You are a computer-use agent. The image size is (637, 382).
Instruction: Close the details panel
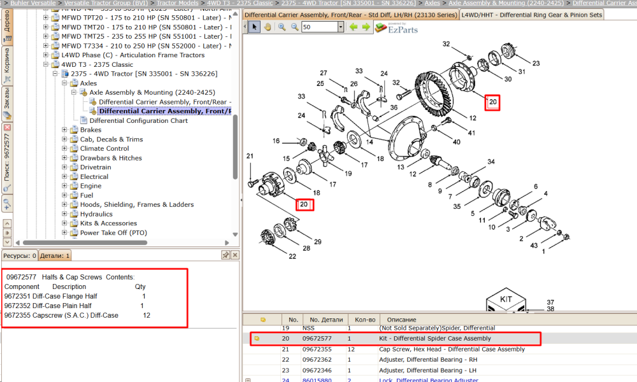tap(235, 255)
